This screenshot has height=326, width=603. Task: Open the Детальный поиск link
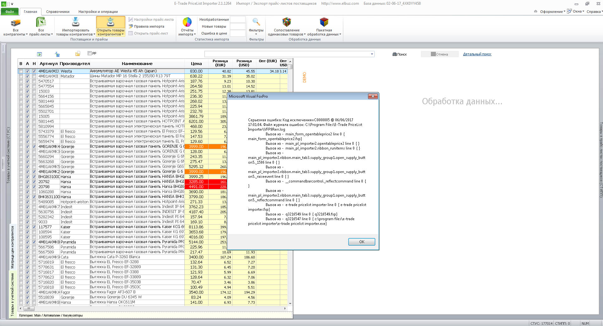[x=477, y=54]
